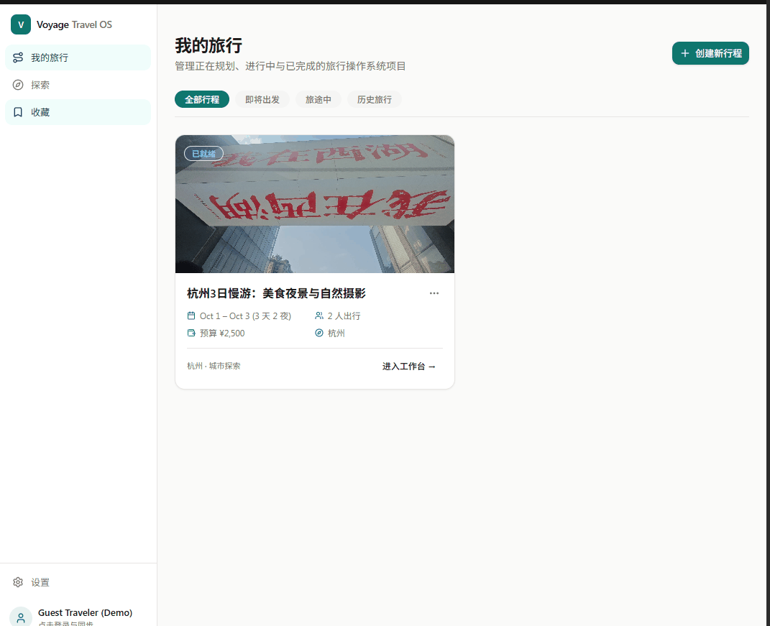Click the plus icon on 创建新行程
This screenshot has width=770, height=626.
(x=685, y=53)
